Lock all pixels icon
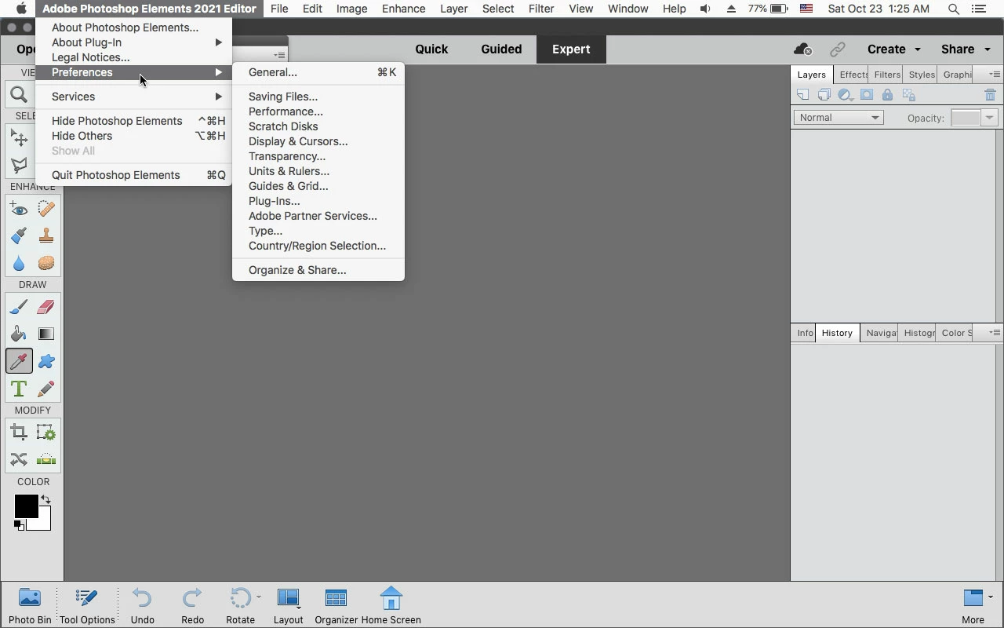This screenshot has height=628, width=1004. (888, 95)
